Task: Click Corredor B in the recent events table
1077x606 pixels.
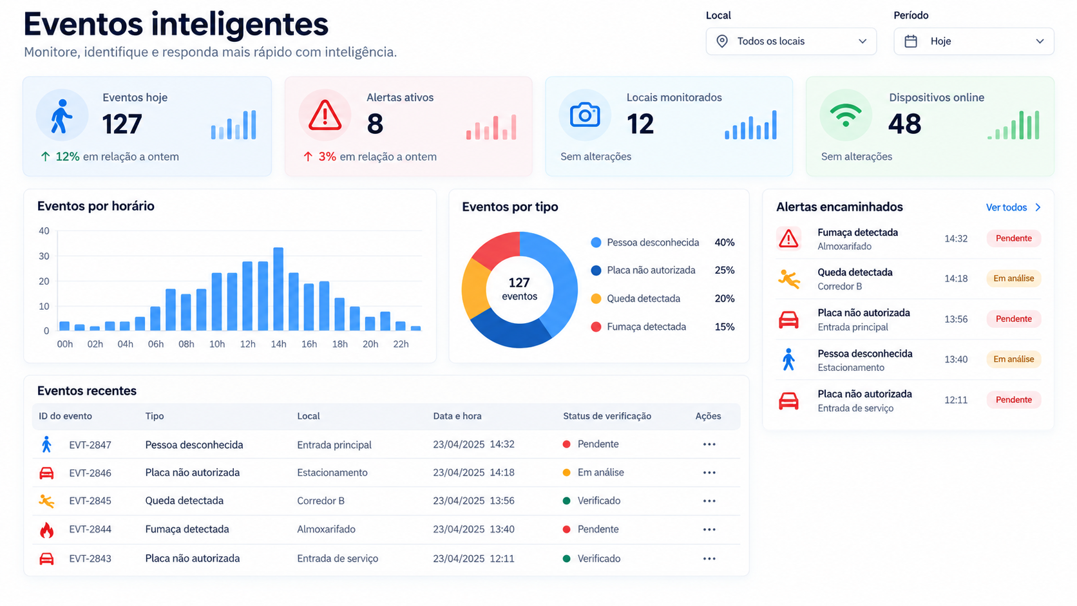Action: [x=321, y=501]
